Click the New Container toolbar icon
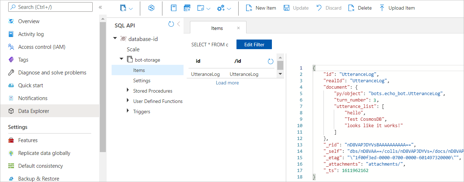The width and height of the screenshot is (464, 182). [123, 8]
